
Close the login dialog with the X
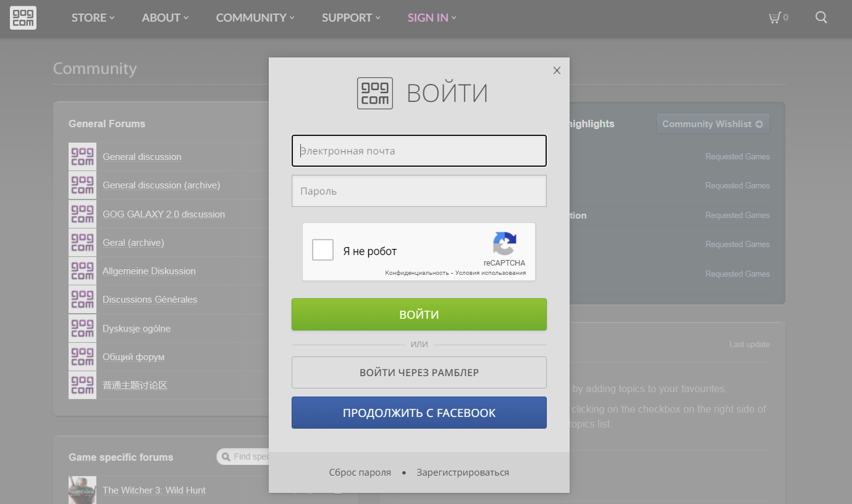click(x=557, y=70)
